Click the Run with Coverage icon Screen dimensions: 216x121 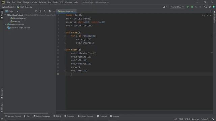[196, 7]
